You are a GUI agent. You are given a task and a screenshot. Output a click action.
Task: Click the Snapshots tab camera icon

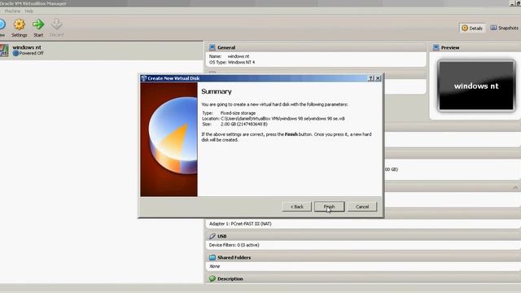click(x=493, y=28)
